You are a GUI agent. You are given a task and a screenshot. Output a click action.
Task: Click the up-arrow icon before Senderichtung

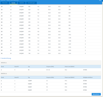click(x=1, y=58)
